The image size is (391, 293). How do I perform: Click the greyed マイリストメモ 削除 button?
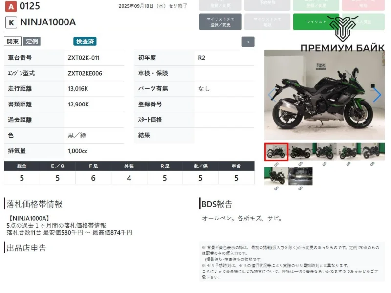click(267, 22)
